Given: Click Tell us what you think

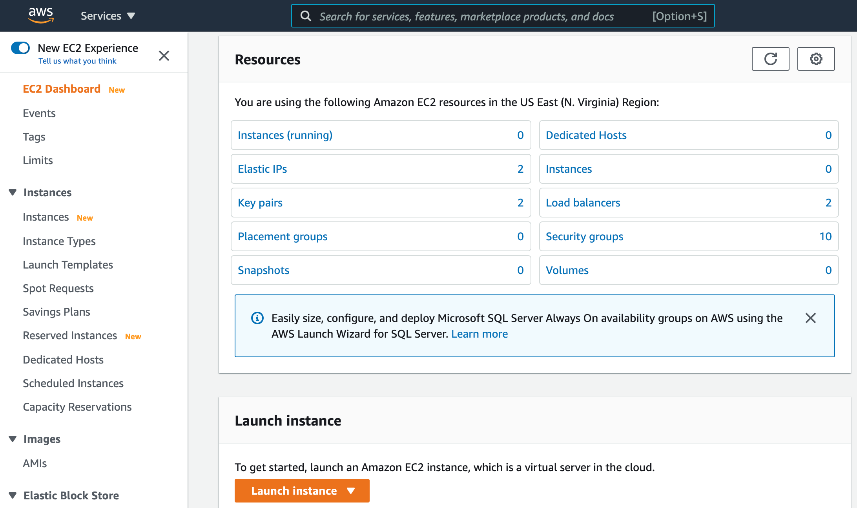Looking at the screenshot, I should pos(77,61).
